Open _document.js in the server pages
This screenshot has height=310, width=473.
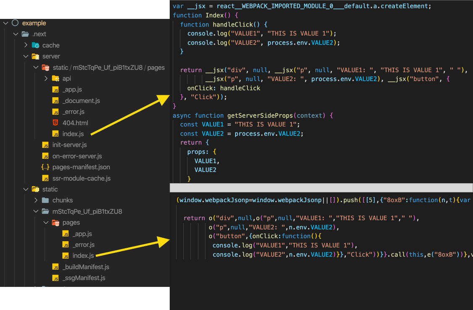[x=81, y=101]
